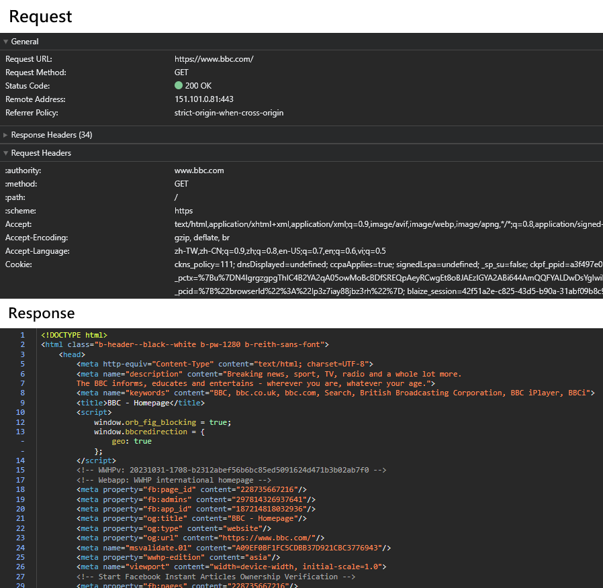
Task: Click the geo: true code line
Action: [x=132, y=441]
